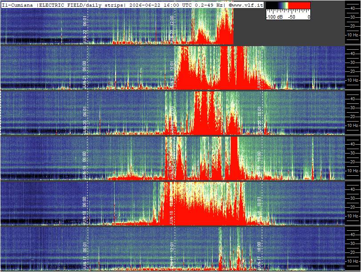Click the 40 frequency tick of the JUN-21 strip
The width and height of the screenshot is (361, 272).
click(353, 54)
